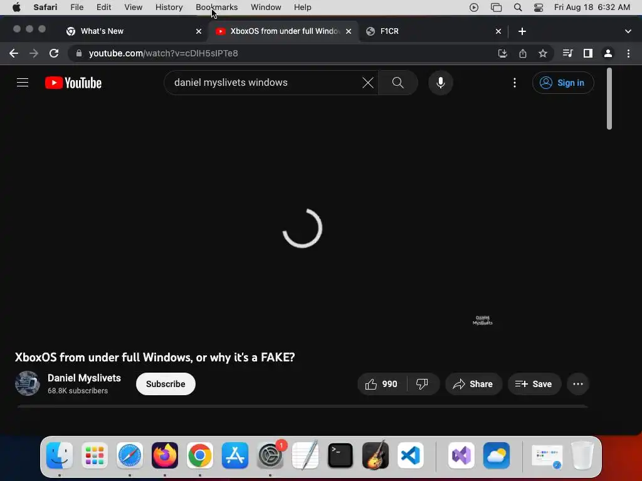
Task: Go forward with the browser forward arrow
Action: [x=34, y=53]
